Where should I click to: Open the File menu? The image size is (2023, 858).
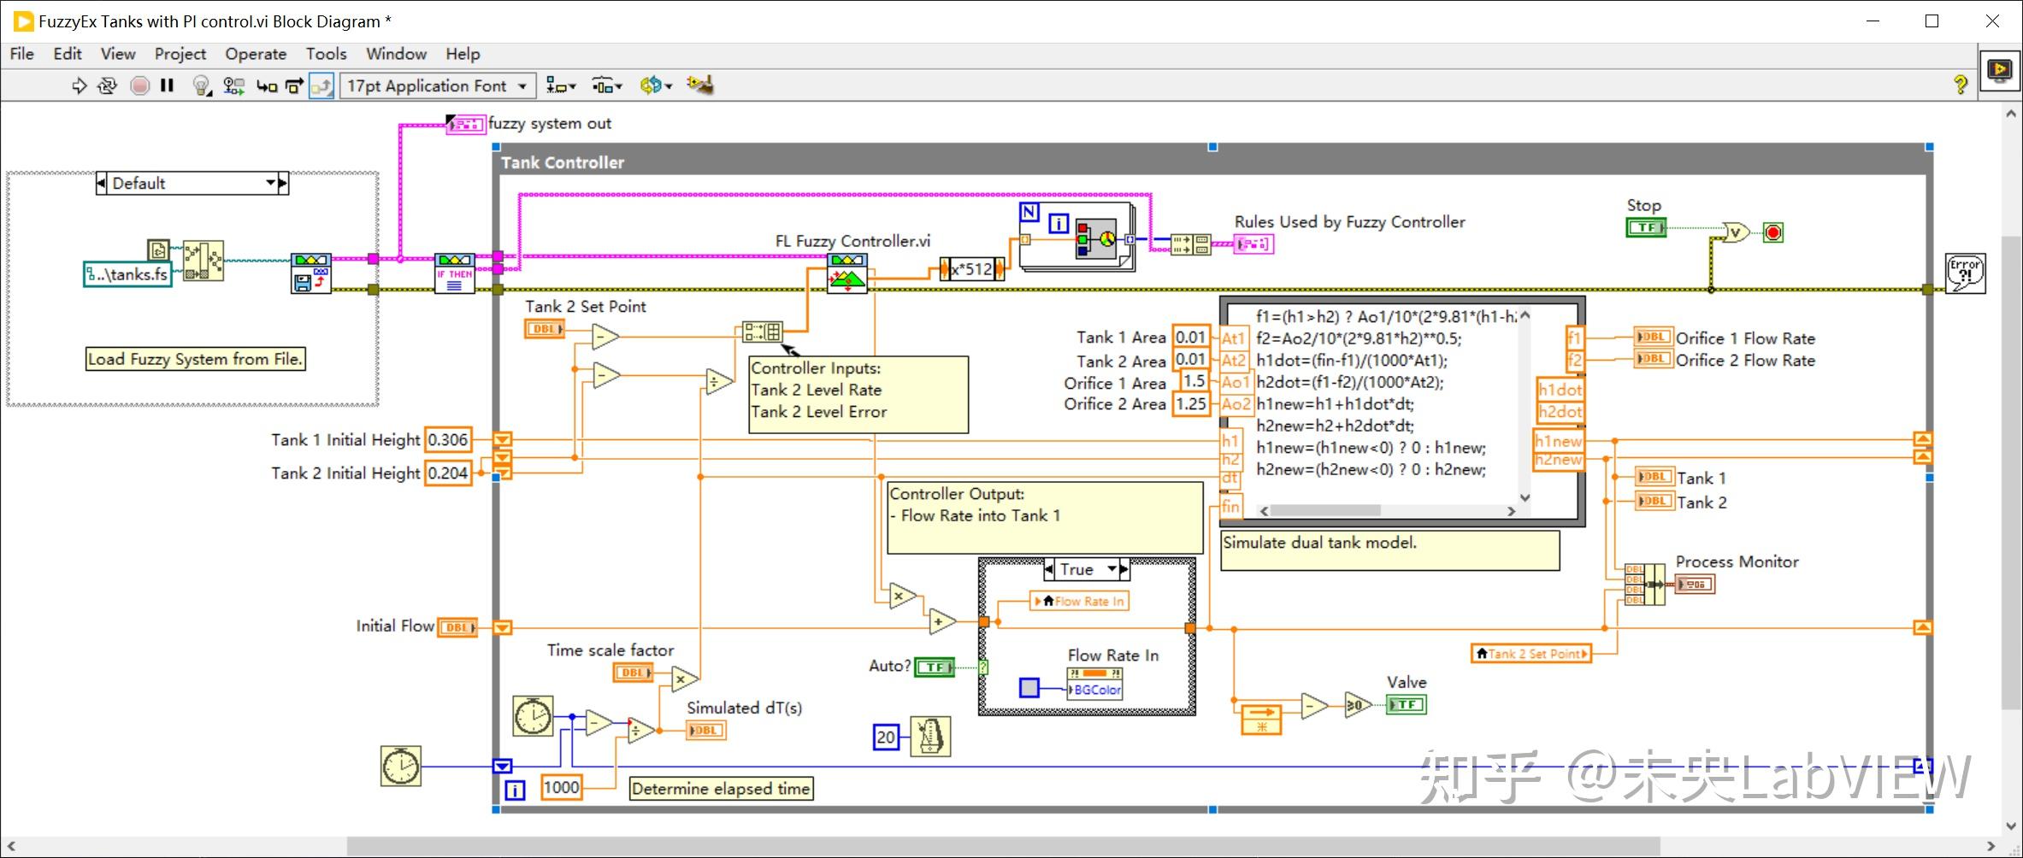(21, 54)
